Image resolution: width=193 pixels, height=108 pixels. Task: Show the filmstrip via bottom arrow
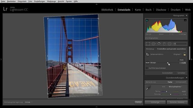[x=96, y=107]
